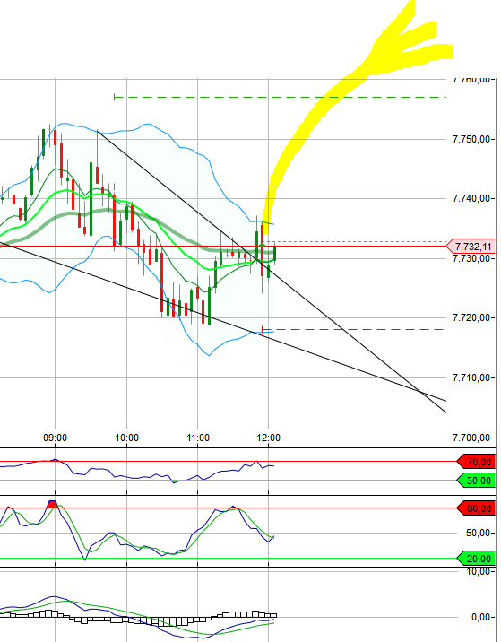Select the red 70,00 RSI level marker

tap(476, 462)
